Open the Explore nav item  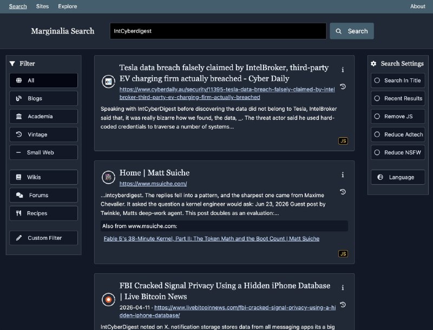tap(67, 6)
